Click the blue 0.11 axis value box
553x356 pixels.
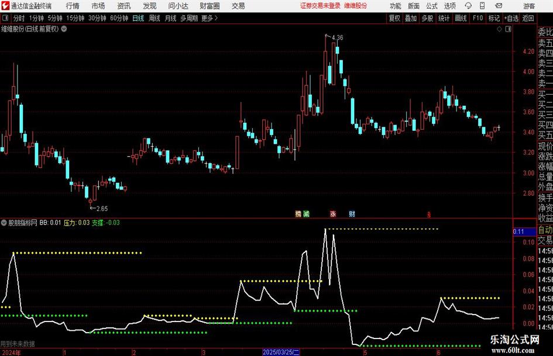pyautogui.click(x=524, y=231)
